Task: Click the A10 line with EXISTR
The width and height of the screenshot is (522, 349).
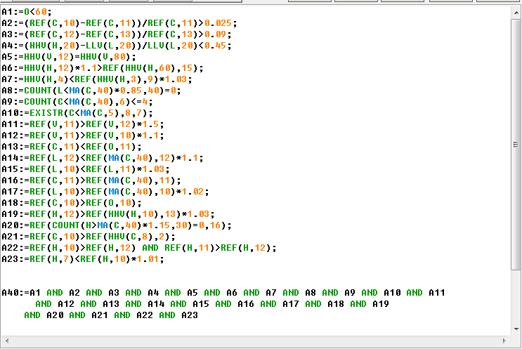Action: coord(77,113)
